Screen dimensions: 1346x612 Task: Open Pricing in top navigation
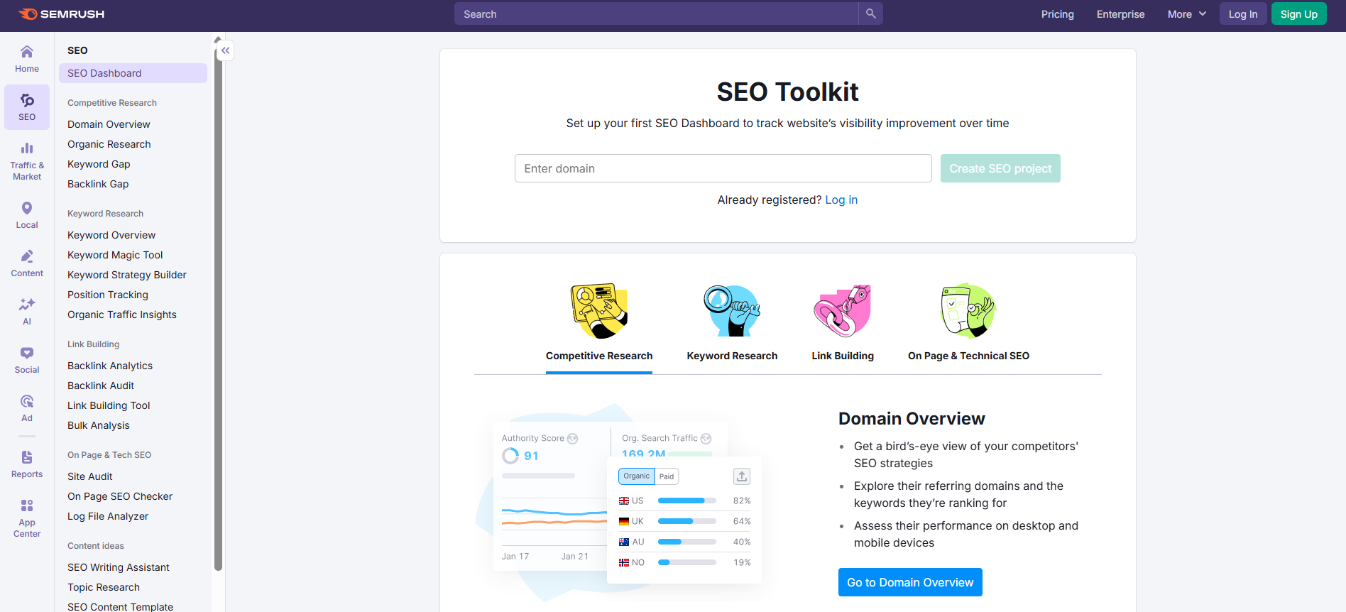pyautogui.click(x=1058, y=14)
